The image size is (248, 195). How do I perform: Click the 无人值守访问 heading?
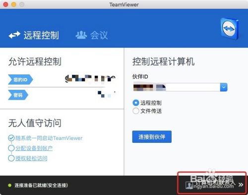(x=35, y=123)
